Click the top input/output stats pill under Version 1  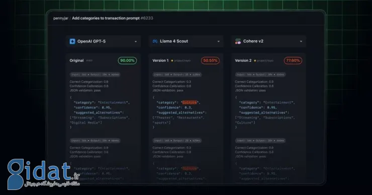pos(177,74)
